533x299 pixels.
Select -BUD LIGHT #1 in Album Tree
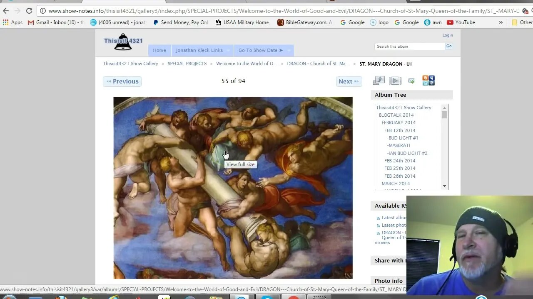403,138
